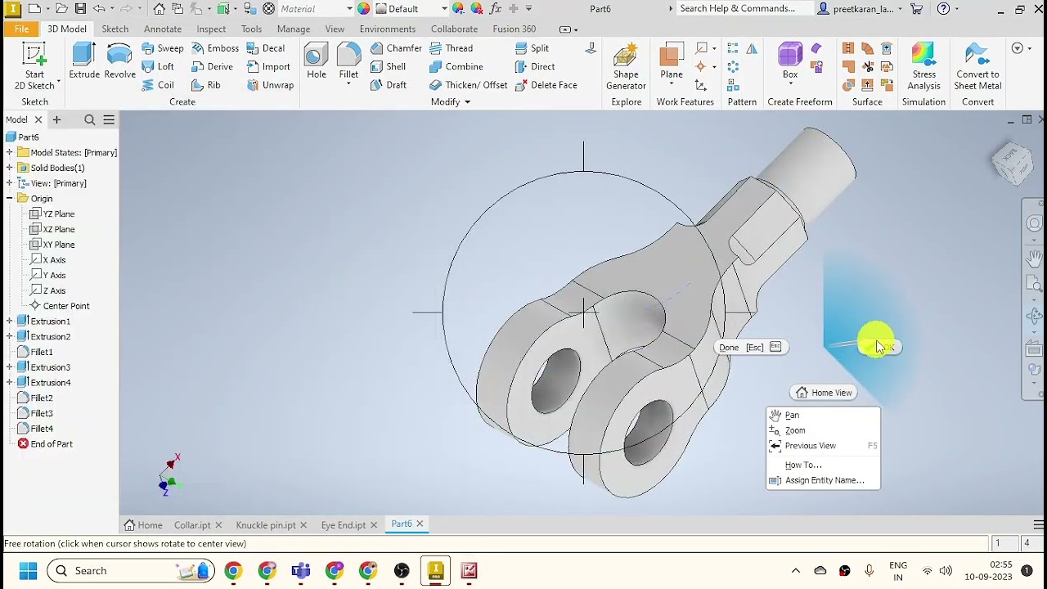Click the Combine tool

(456, 66)
